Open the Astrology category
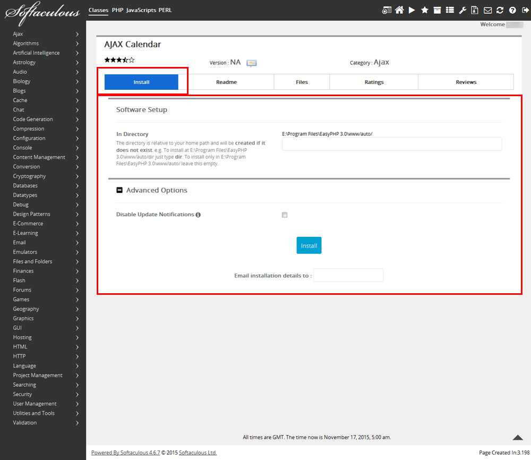Viewport: 531px width, 460px height. pyautogui.click(x=24, y=62)
